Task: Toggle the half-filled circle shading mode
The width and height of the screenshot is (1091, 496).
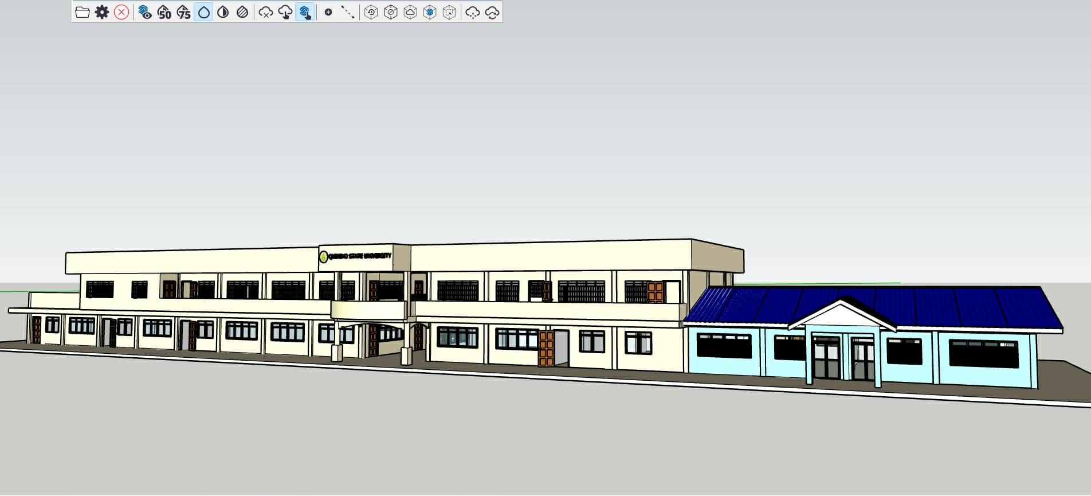Action: coord(223,12)
